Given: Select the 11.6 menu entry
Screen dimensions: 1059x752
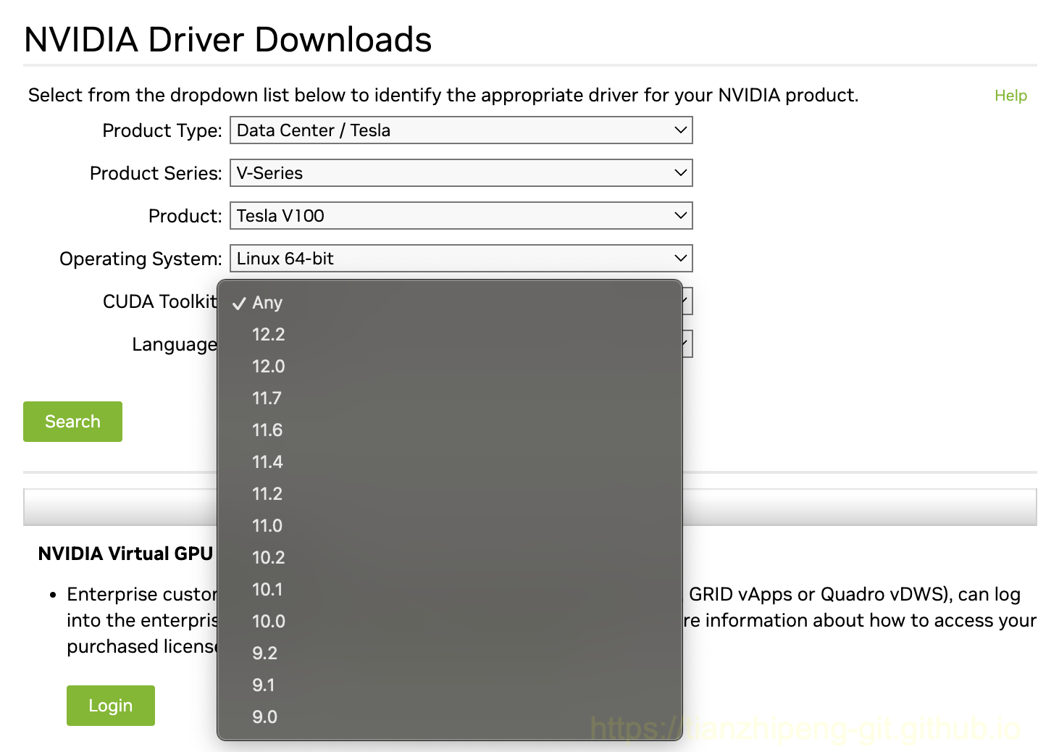Looking at the screenshot, I should click(x=267, y=430).
